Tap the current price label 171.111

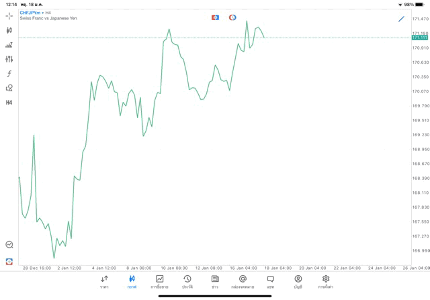pos(420,38)
